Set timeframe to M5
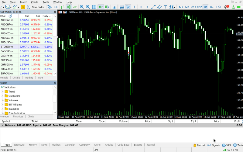 [187, 7]
